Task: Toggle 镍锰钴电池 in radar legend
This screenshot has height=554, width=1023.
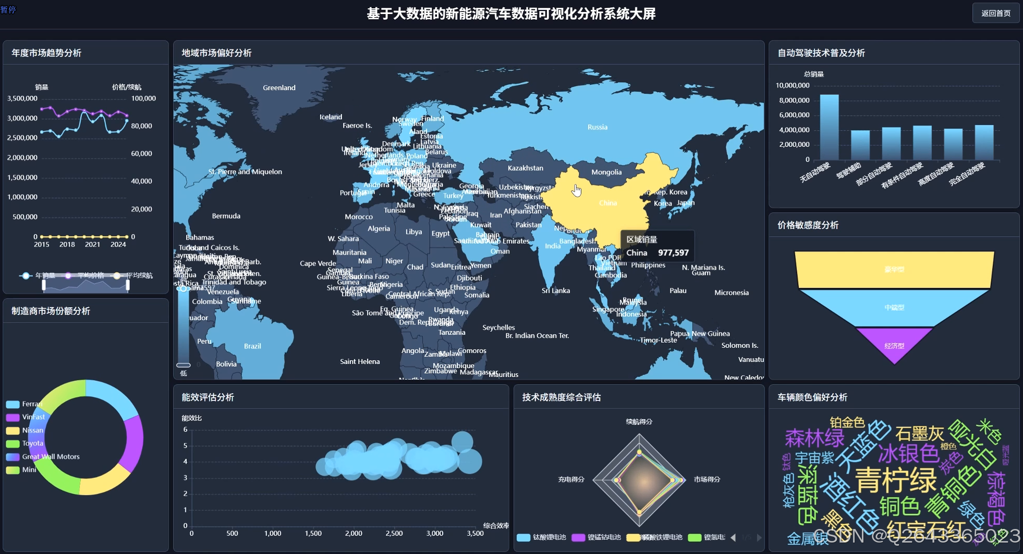Action: click(596, 537)
